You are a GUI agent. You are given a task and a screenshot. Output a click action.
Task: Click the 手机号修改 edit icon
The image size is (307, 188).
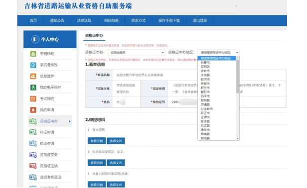(33, 65)
